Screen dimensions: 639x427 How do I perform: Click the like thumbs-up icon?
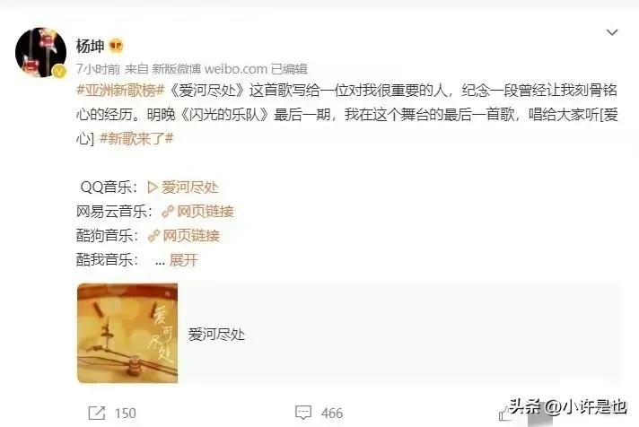[x=505, y=414]
